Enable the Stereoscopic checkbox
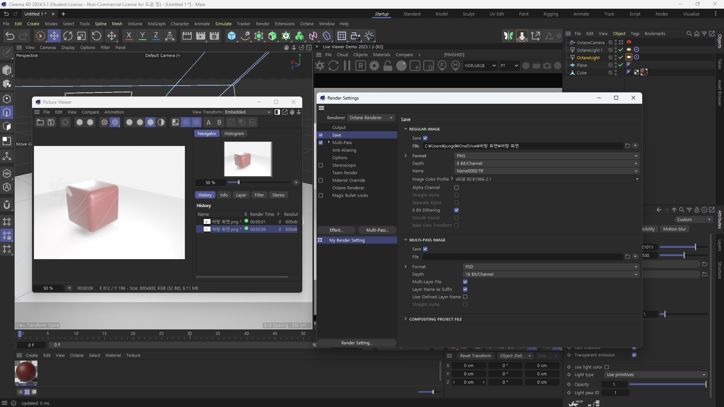Image resolution: width=724 pixels, height=407 pixels. 321,165
